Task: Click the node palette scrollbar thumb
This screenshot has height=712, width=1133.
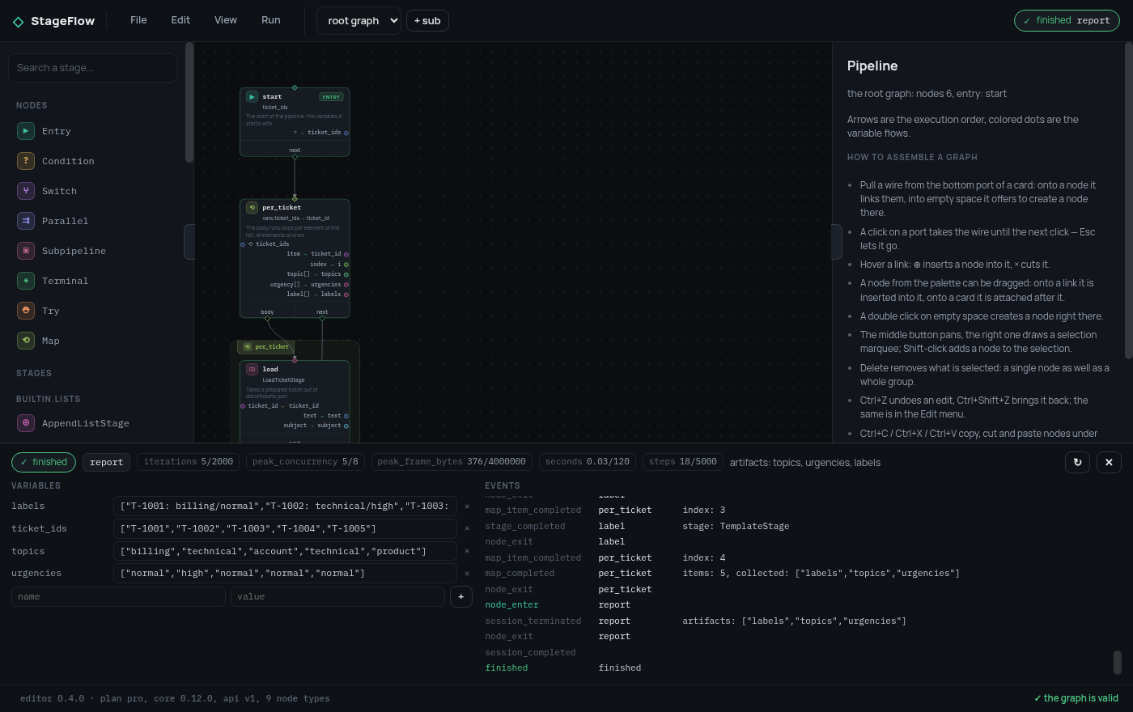Action: pos(189,102)
